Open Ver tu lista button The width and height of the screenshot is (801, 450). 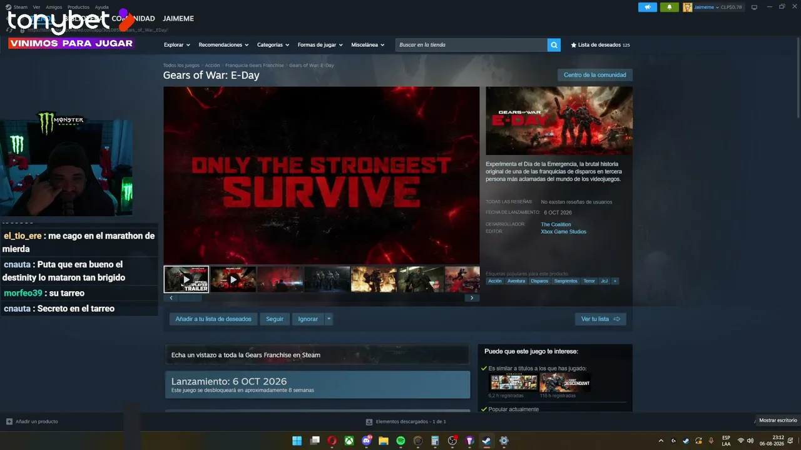tap(601, 319)
